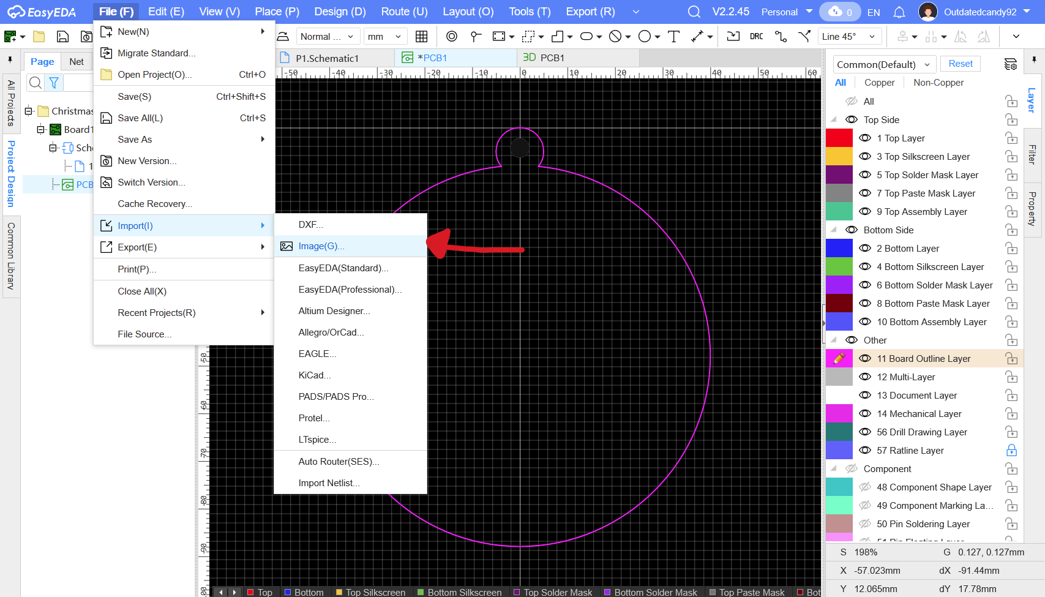Click the Reset button in layer panel

point(960,64)
